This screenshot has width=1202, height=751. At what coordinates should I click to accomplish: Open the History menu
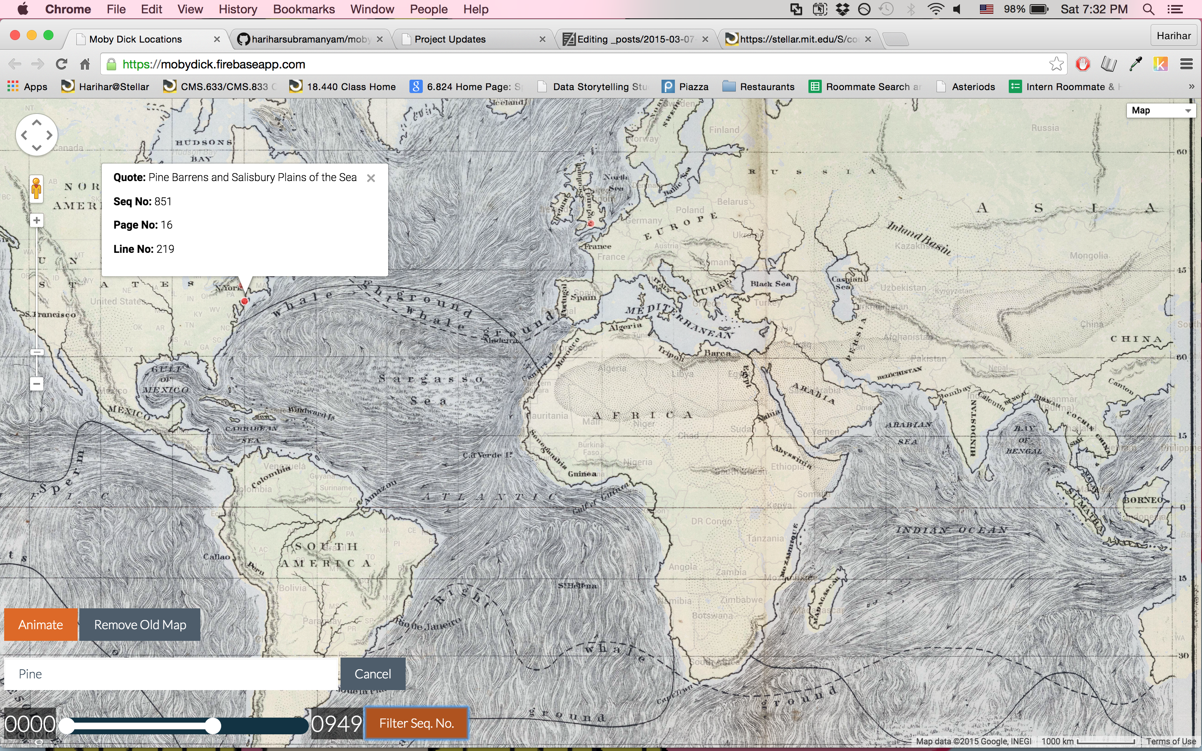(238, 9)
